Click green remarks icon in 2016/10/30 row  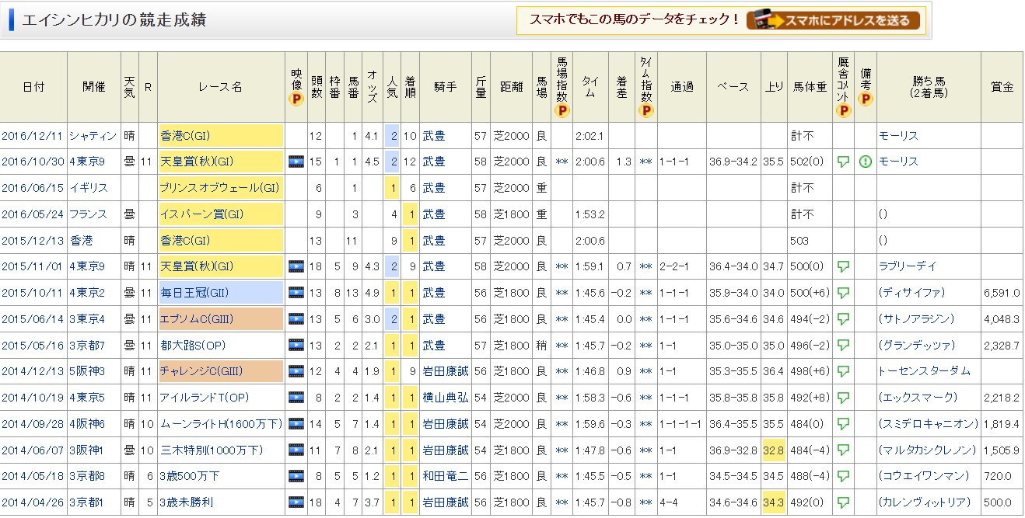pyautogui.click(x=866, y=162)
